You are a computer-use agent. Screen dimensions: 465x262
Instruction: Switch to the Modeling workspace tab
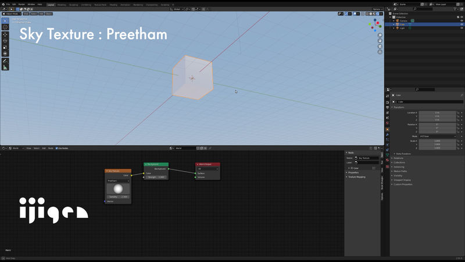click(x=62, y=5)
